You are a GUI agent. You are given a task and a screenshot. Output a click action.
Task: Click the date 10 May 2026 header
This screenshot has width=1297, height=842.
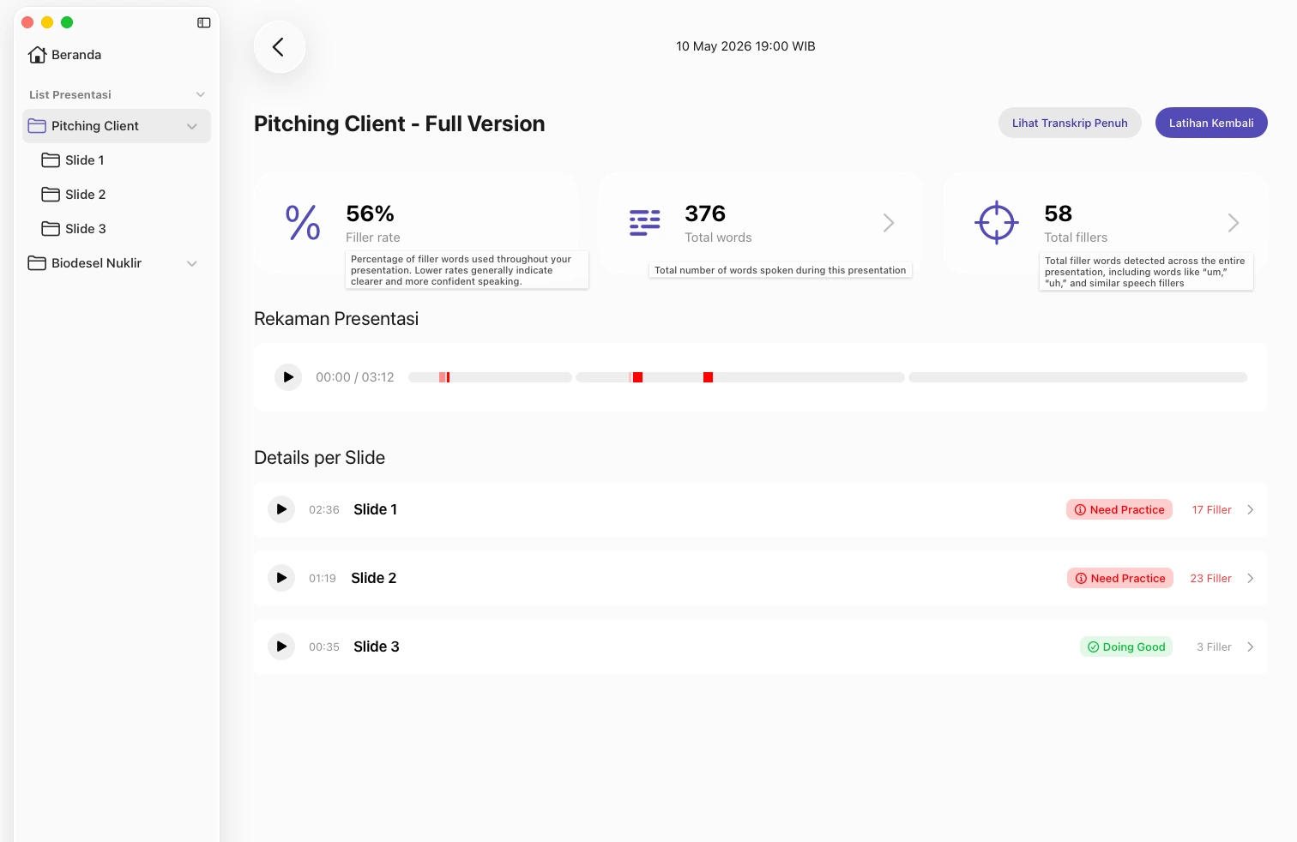(745, 46)
